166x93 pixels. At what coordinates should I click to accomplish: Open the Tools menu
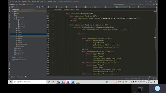42,2
